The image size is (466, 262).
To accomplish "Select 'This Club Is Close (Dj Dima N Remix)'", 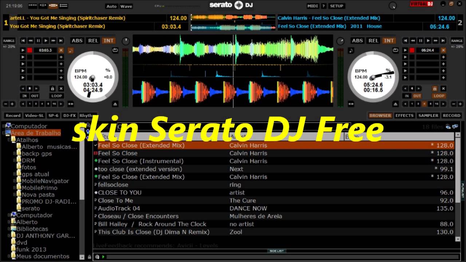I will coord(273,232).
